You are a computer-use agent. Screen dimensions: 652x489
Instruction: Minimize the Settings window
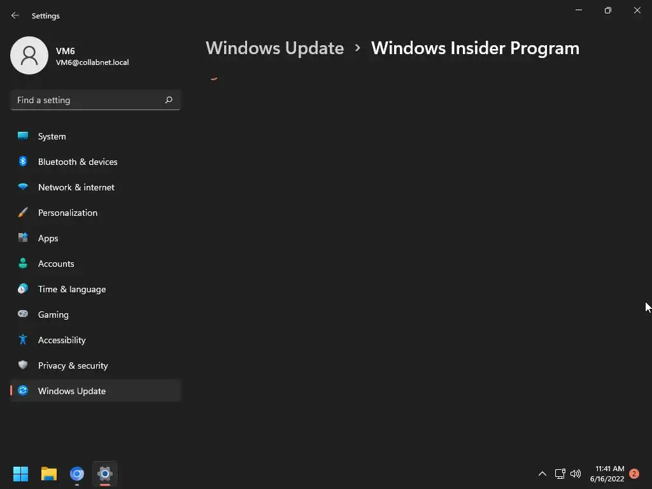[x=578, y=10]
